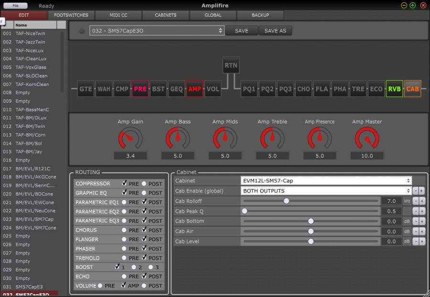The image size is (430, 297).
Task: Select preset 001 TAF-NiceTwin in list
Action: point(30,33)
